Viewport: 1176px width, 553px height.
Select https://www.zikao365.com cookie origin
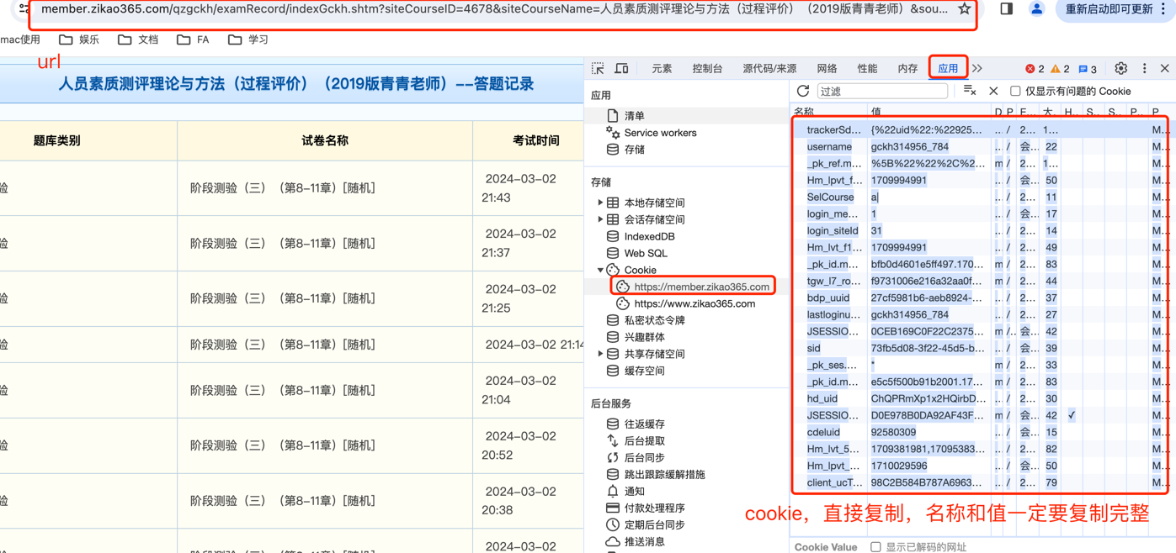(694, 303)
